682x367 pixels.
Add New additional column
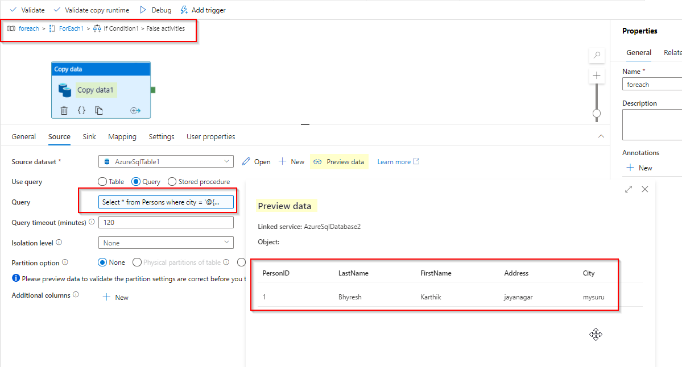[x=115, y=297]
